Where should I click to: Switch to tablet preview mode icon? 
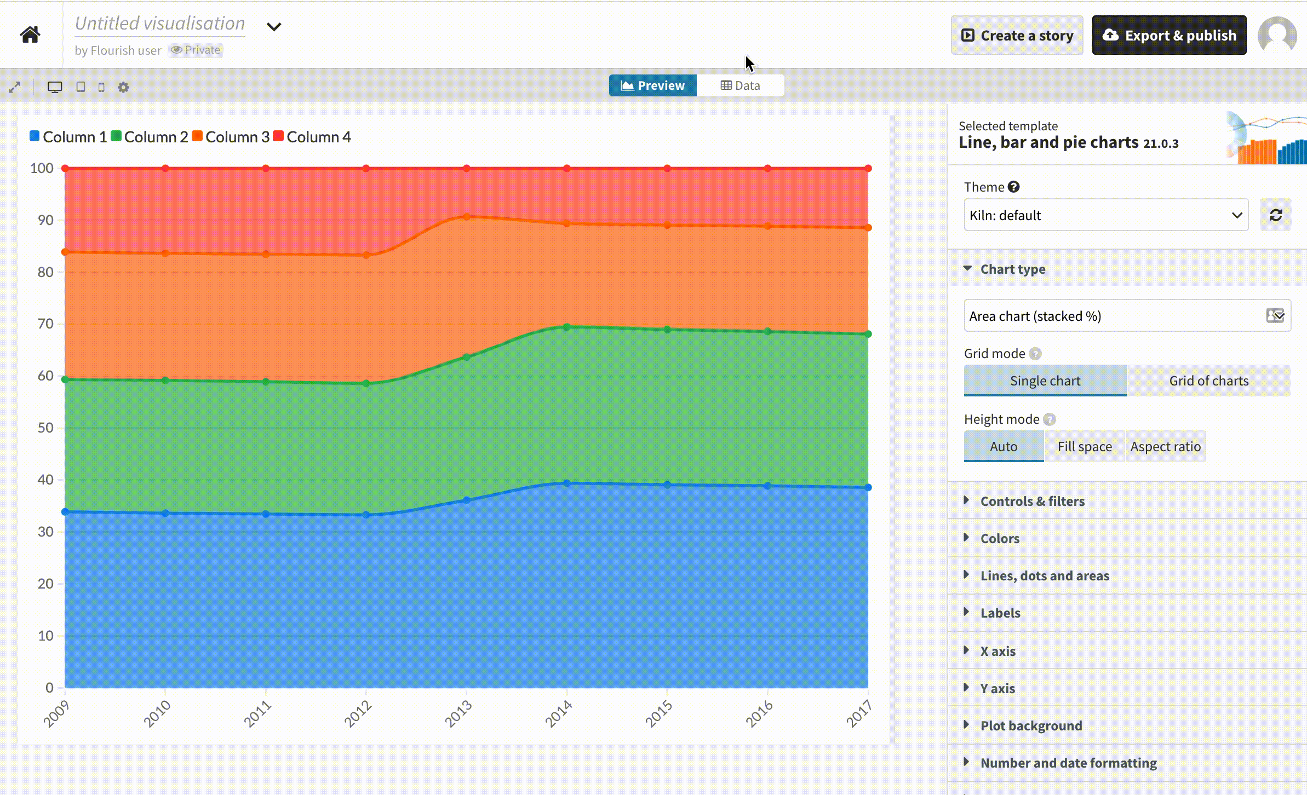(x=81, y=87)
